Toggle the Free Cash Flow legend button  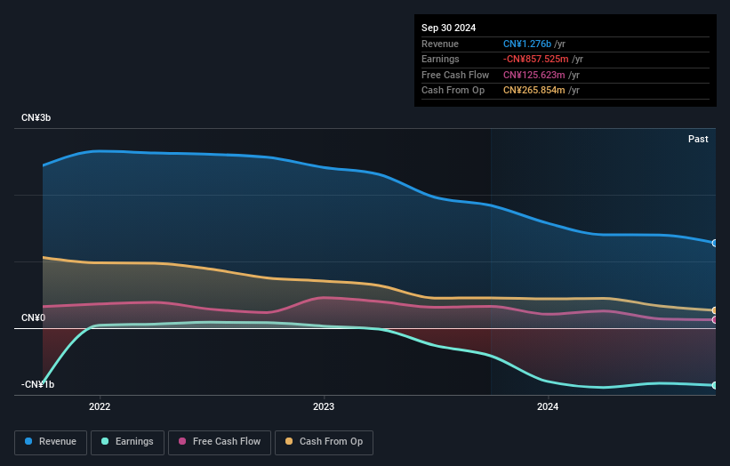220,442
